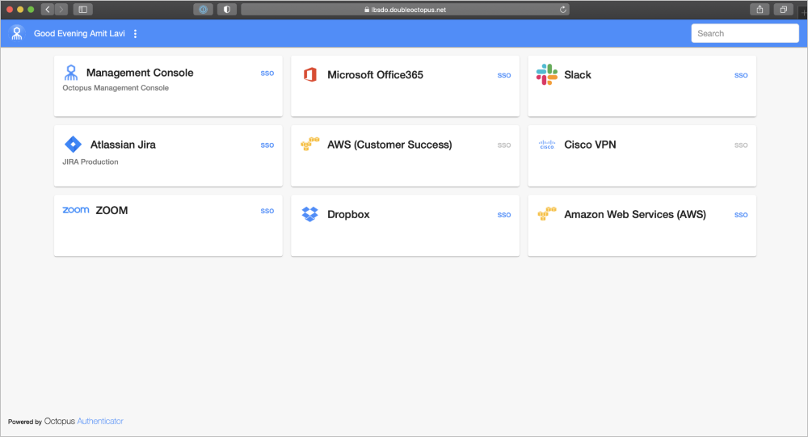Click the browser Back button

tap(48, 9)
